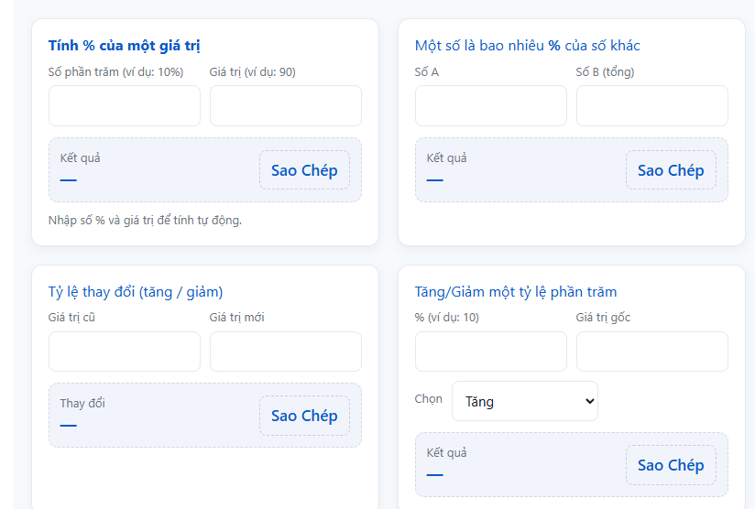Screen dimensions: 755x509
Task: Focus the 'Giá trị (ví dụ: 90)' input box
Action: coord(285,106)
